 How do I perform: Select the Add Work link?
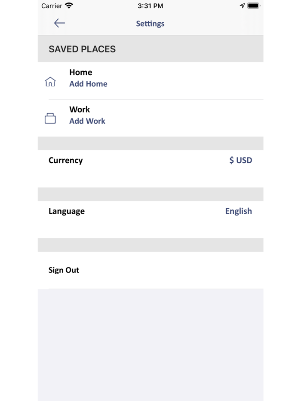[x=87, y=121]
